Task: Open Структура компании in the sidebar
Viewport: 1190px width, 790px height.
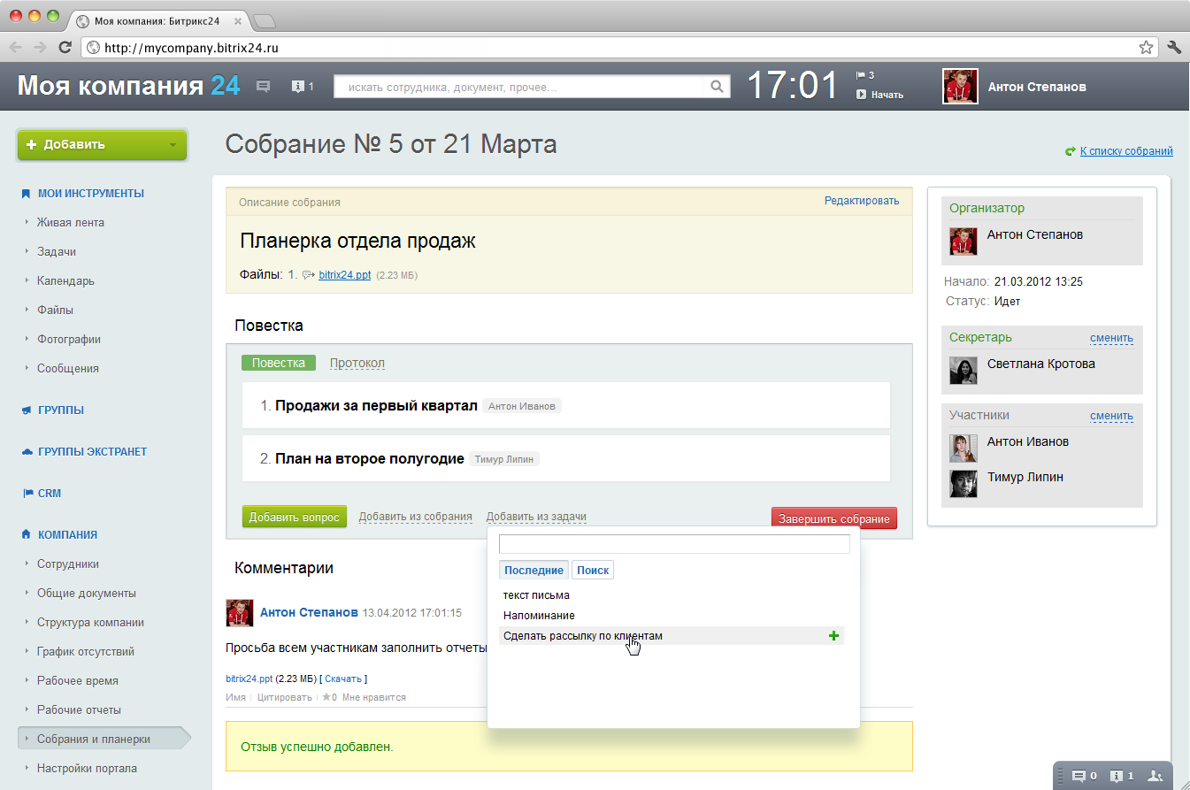Action: 90,623
